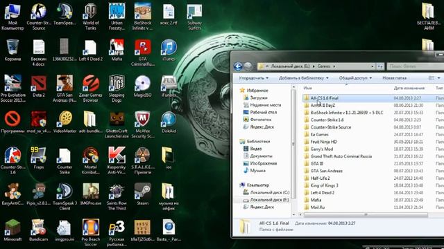Screen dimensions: 444x249
Task: Select Локальный диск (E:) in sidebar
Action: pos(269,200)
